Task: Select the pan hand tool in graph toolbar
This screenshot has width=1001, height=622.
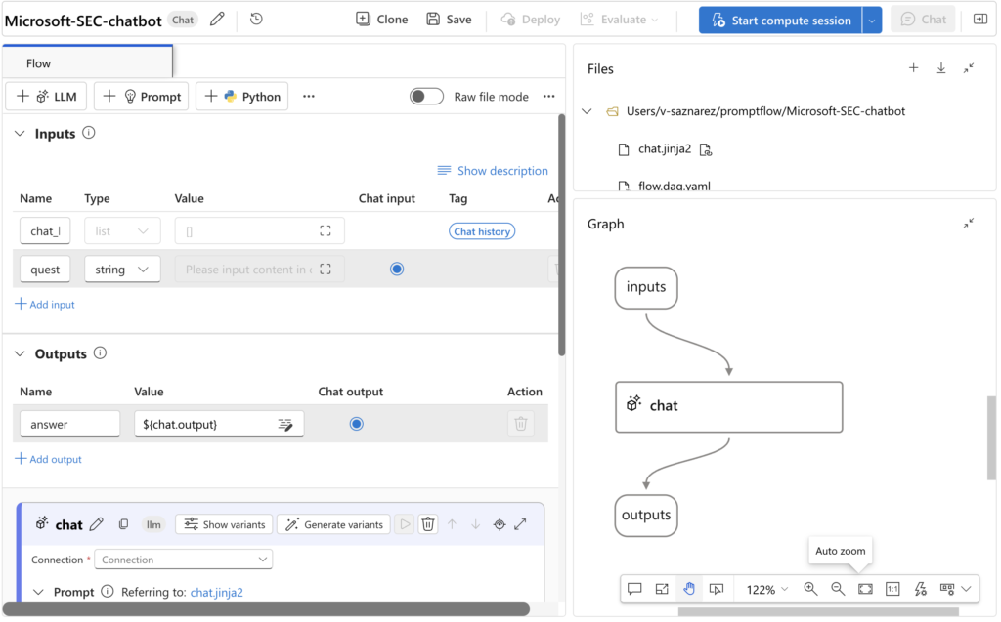Action: [x=689, y=589]
